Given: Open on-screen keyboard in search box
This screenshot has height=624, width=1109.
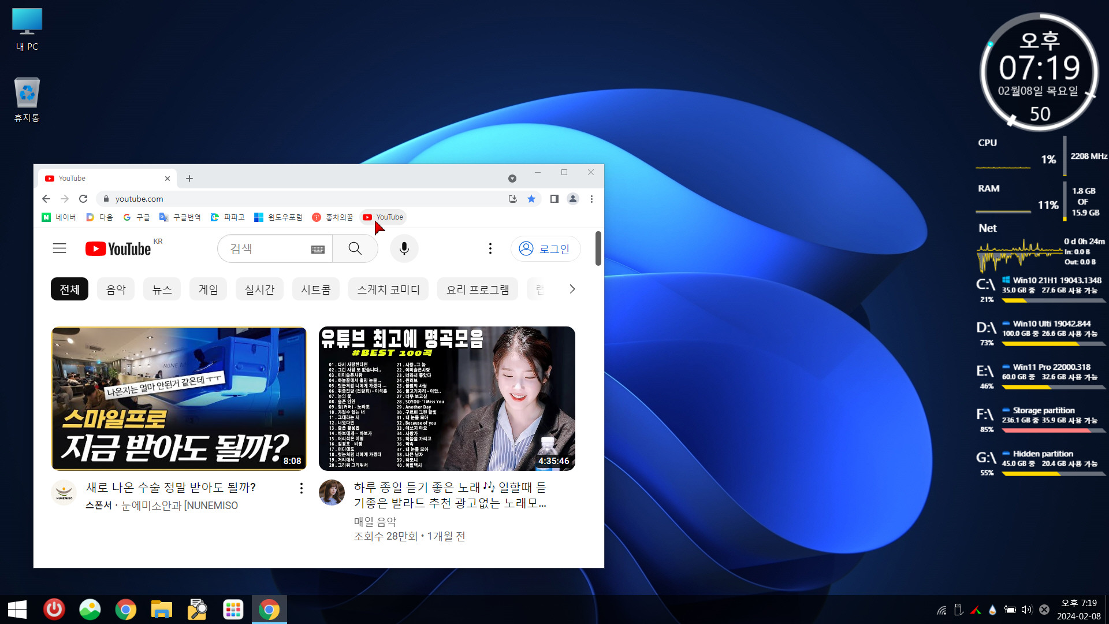Looking at the screenshot, I should [318, 249].
